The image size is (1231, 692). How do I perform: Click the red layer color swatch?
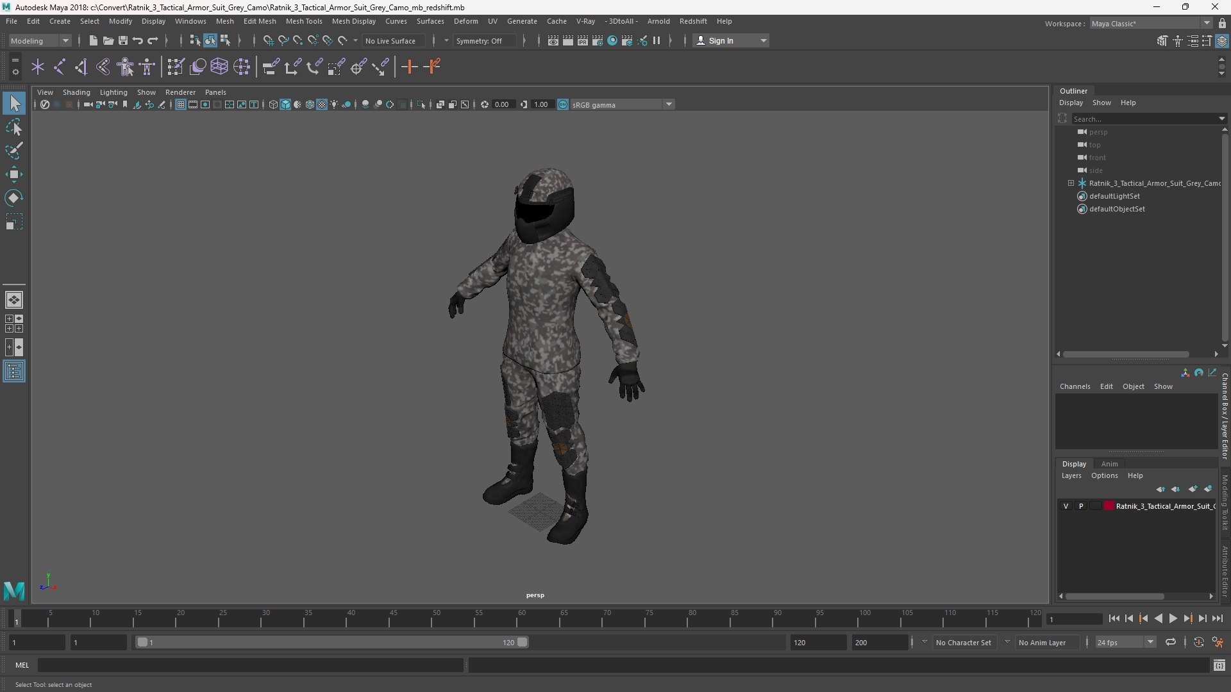coord(1109,506)
